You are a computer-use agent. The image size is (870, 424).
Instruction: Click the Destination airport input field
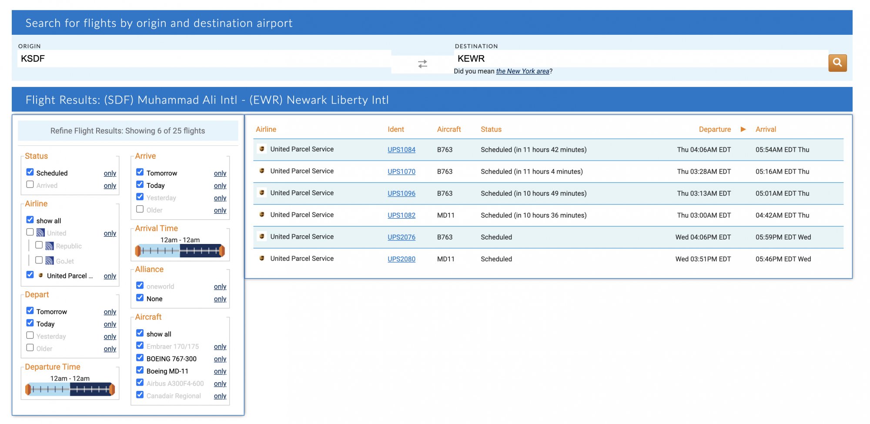641,59
